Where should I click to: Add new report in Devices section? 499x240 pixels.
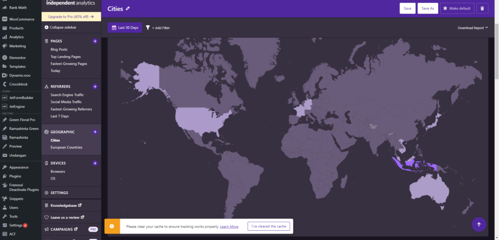coord(95,163)
